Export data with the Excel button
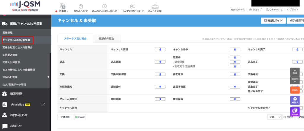This screenshot has width=304, height=131. [x=80, y=117]
